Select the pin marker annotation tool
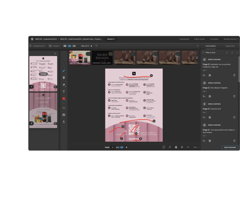This screenshot has width=240, height=202. pos(64,78)
